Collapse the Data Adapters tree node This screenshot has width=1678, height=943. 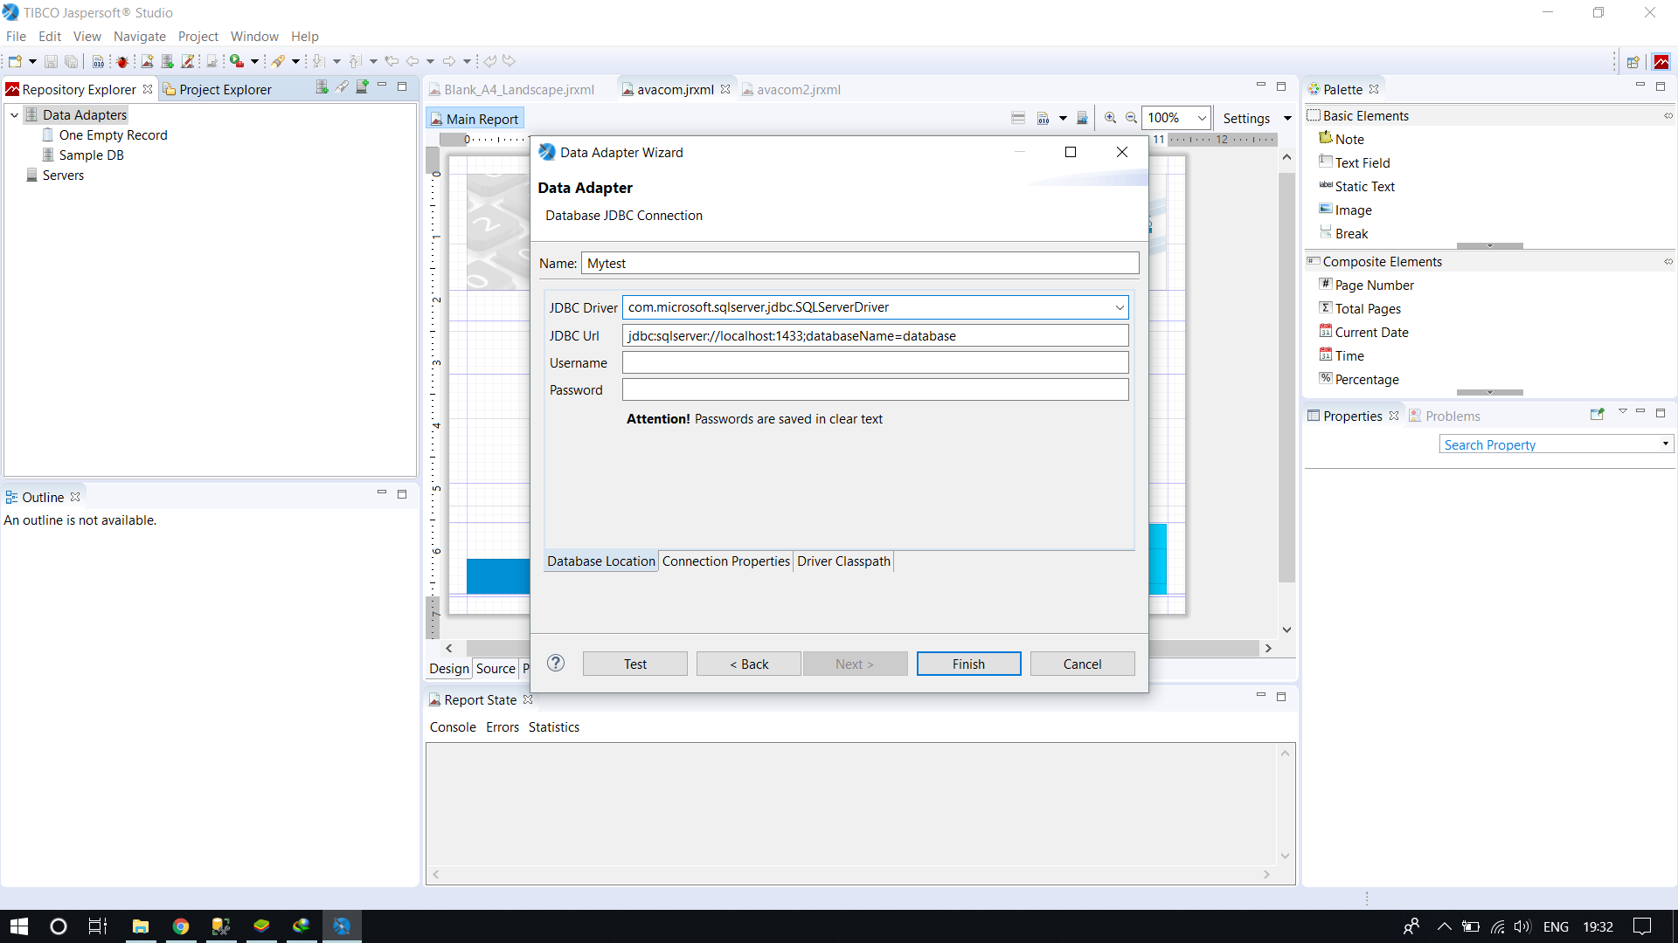click(x=14, y=115)
